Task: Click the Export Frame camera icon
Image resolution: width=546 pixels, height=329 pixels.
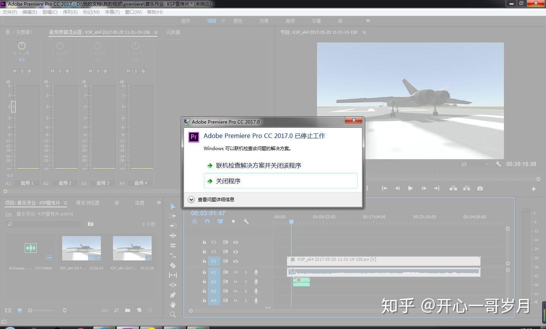Action: pyautogui.click(x=480, y=188)
